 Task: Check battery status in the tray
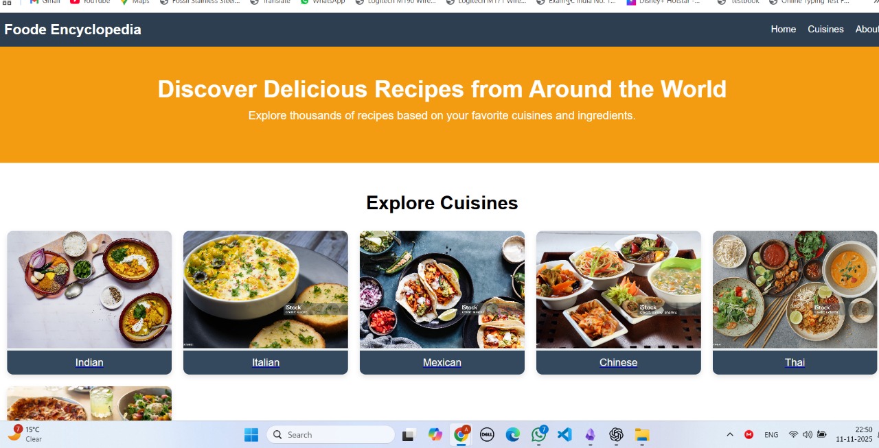click(x=821, y=434)
